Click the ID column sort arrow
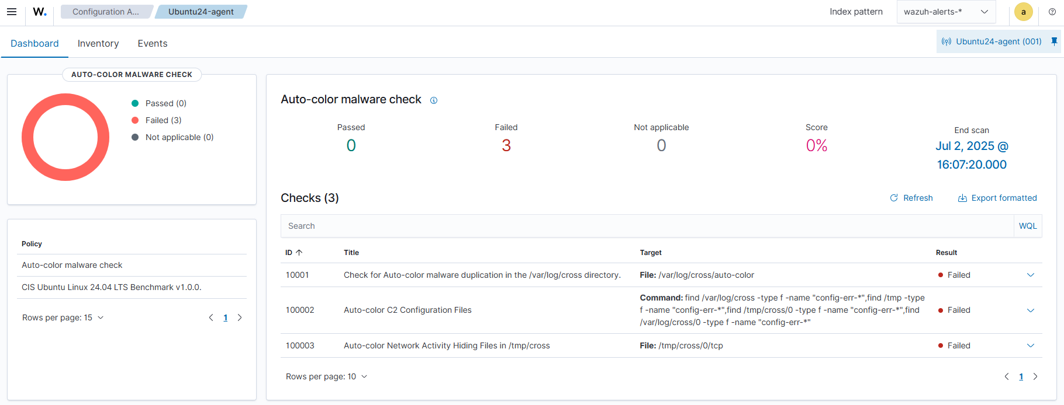 coord(299,253)
